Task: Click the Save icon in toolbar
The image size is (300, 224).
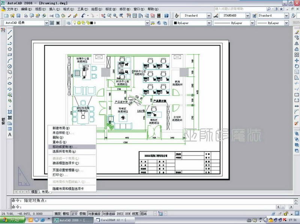Action: [x=18, y=16]
